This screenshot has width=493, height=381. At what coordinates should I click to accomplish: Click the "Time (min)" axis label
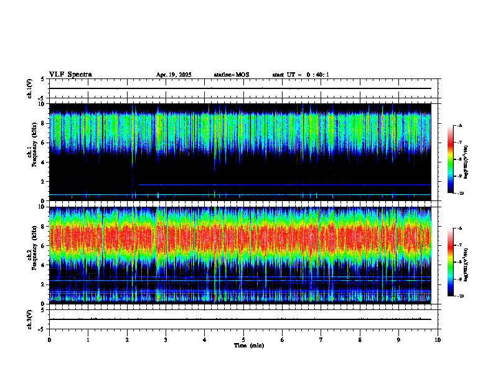[x=249, y=346]
